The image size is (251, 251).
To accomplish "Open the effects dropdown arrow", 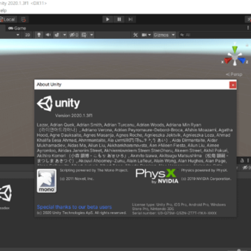I will [65, 35].
